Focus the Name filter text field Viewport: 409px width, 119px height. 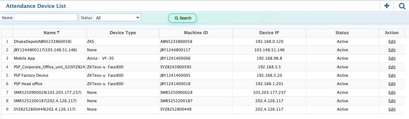pyautogui.click(x=46, y=18)
